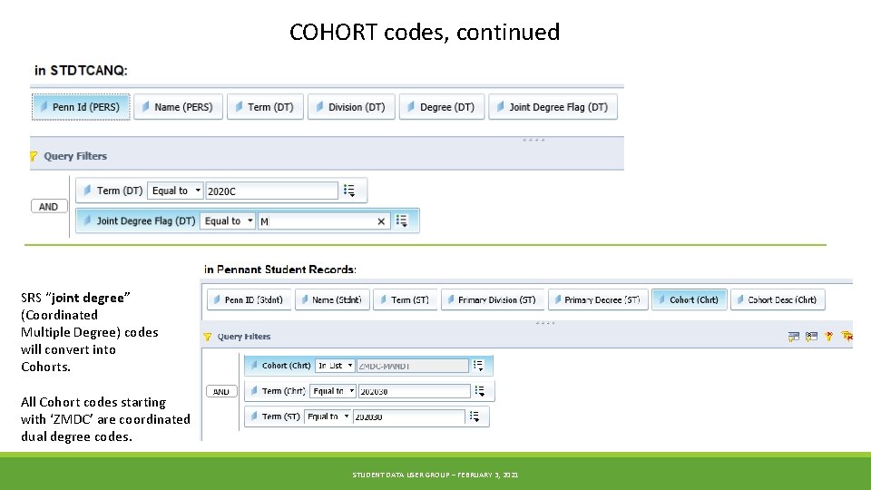
Task: Click the 'in Pennant Student Records:' heading
Action: tap(280, 269)
